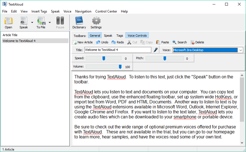246x152 pixels.
Task: Enable the Tags toolbar toggle
Action: pyautogui.click(x=120, y=36)
